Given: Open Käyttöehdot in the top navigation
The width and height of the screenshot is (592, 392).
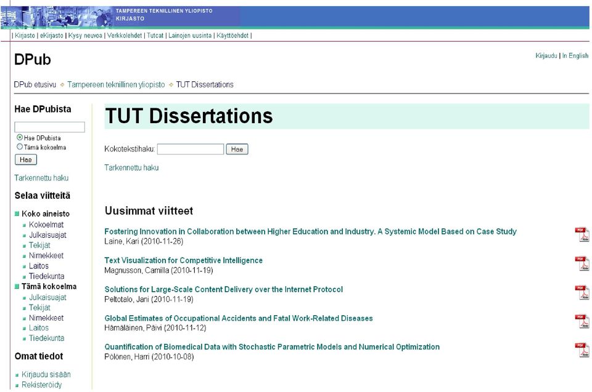Looking at the screenshot, I should pyautogui.click(x=232, y=36).
